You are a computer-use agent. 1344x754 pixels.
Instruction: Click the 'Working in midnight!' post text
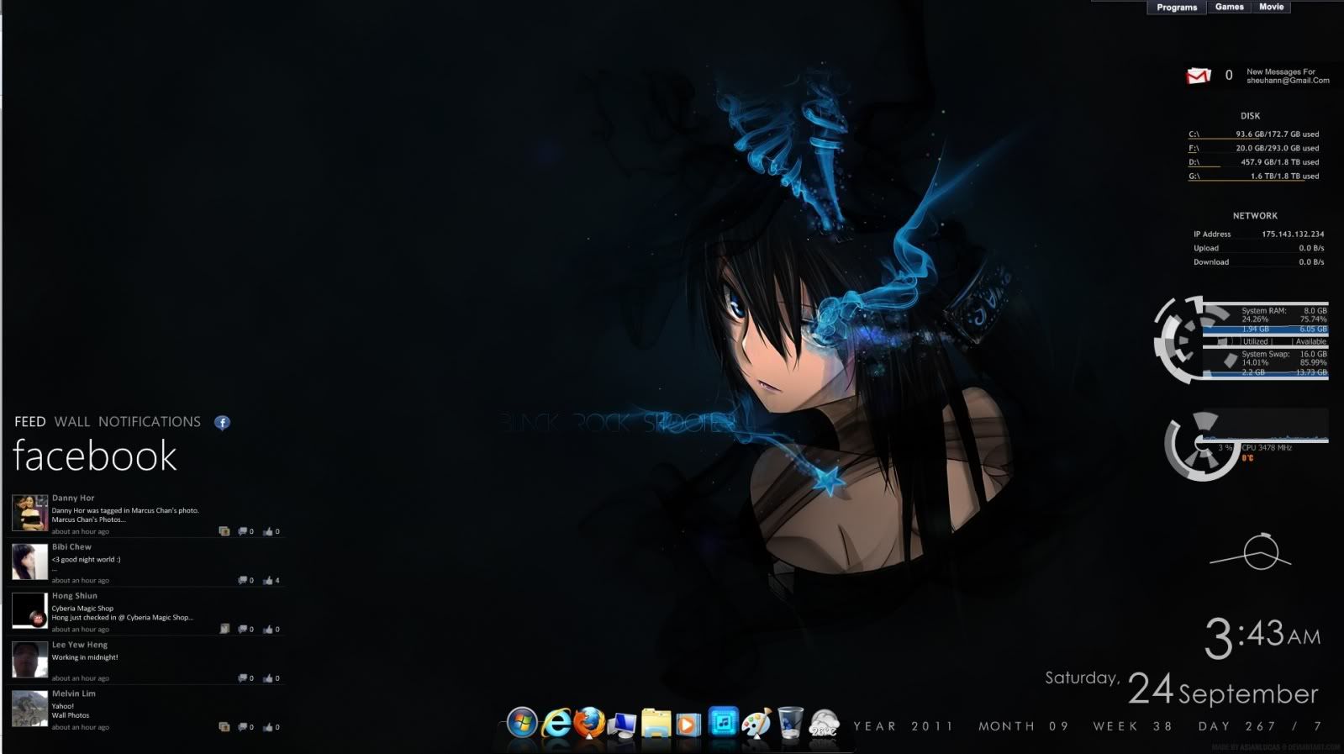(x=85, y=657)
